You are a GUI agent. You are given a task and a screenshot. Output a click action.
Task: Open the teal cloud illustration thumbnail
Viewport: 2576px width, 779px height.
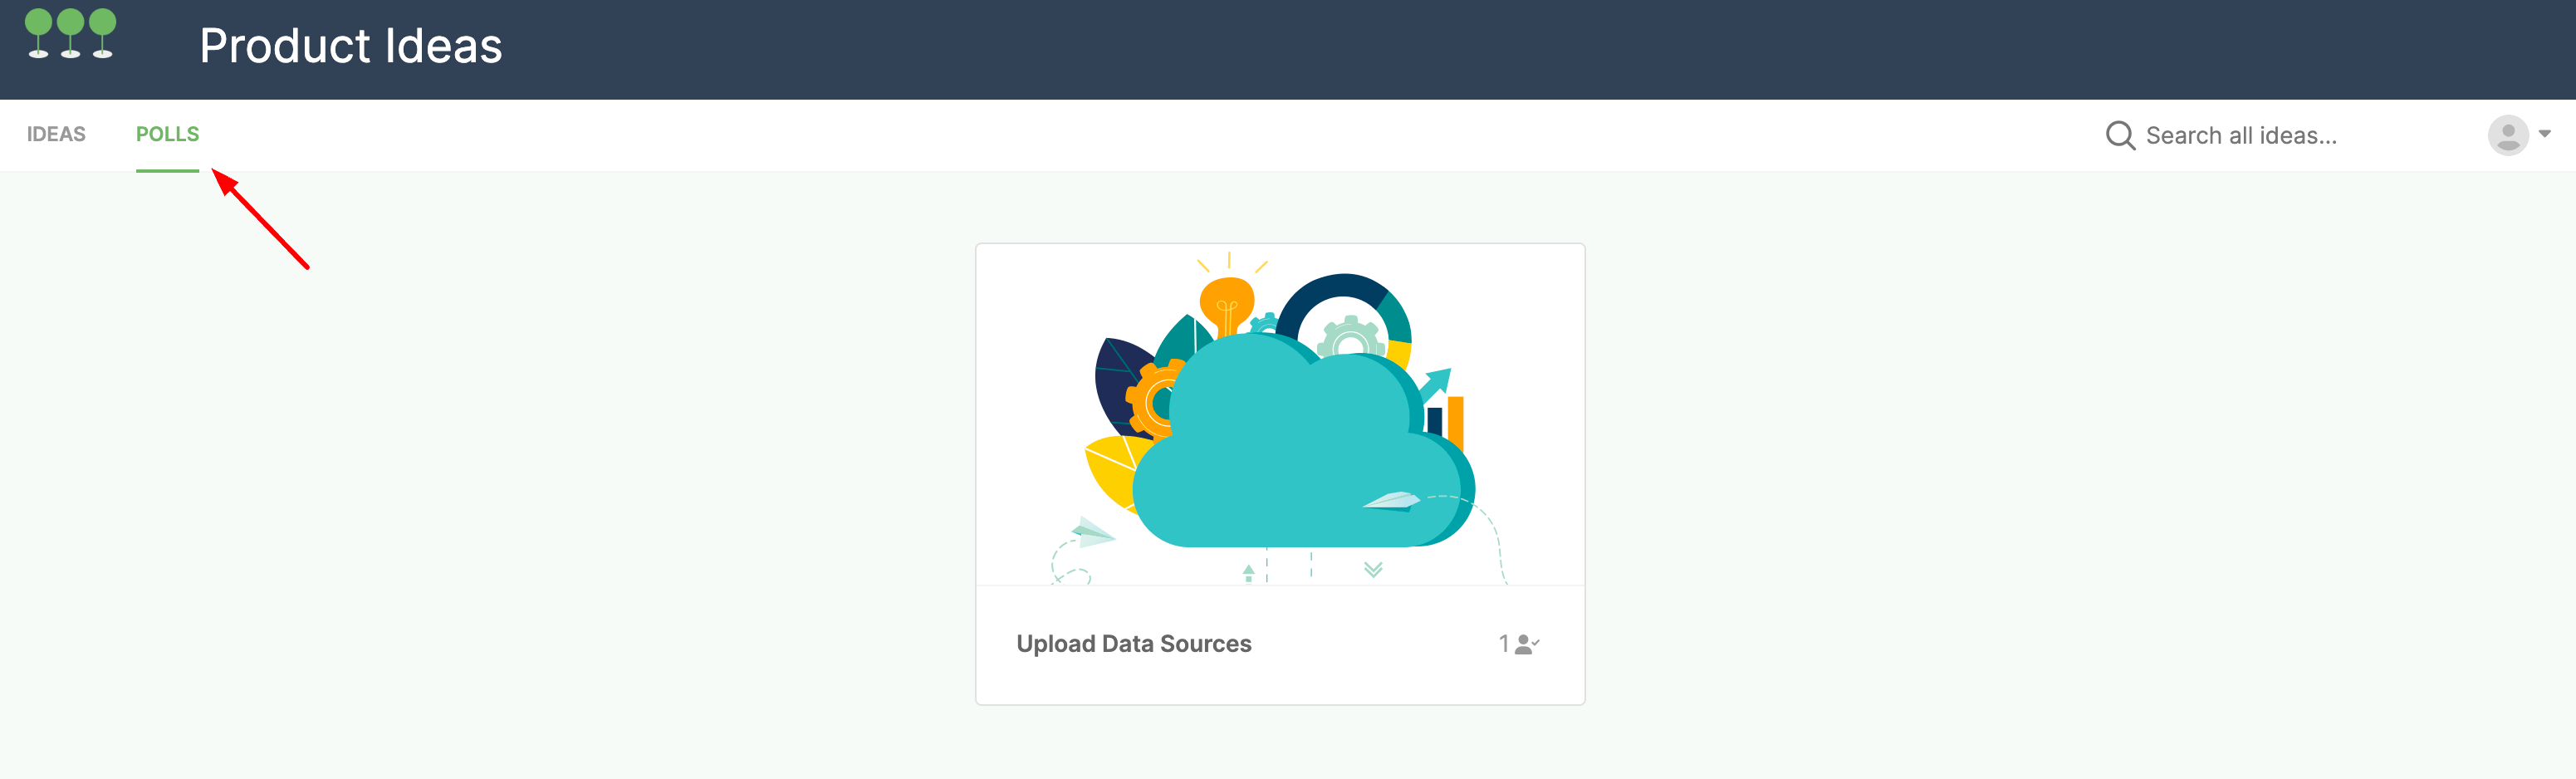1280,415
